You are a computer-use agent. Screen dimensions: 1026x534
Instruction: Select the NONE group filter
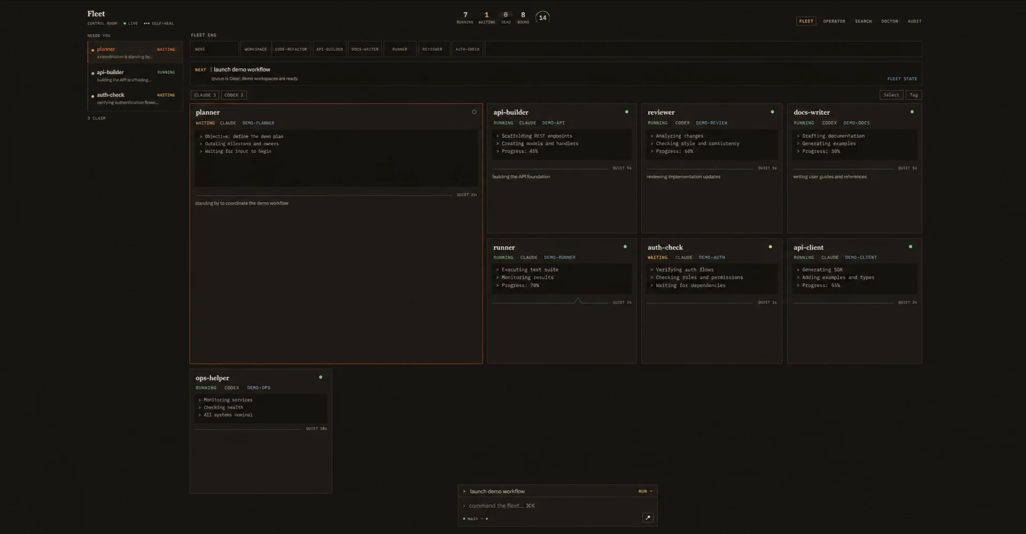tap(214, 49)
